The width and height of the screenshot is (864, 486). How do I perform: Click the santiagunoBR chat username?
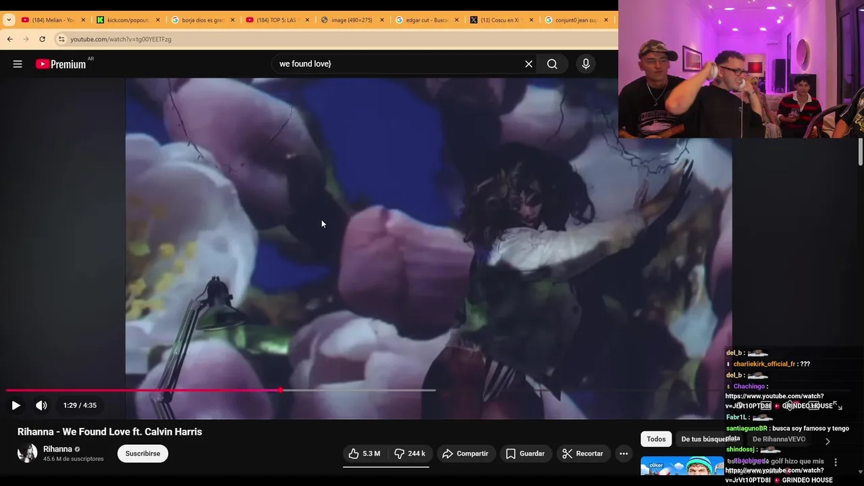747,429
